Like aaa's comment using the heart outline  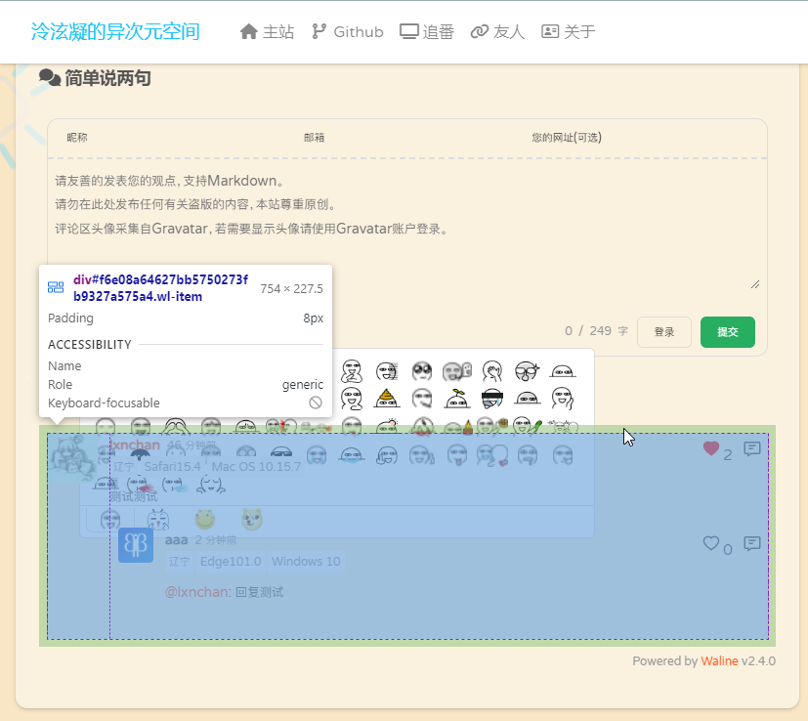point(710,543)
